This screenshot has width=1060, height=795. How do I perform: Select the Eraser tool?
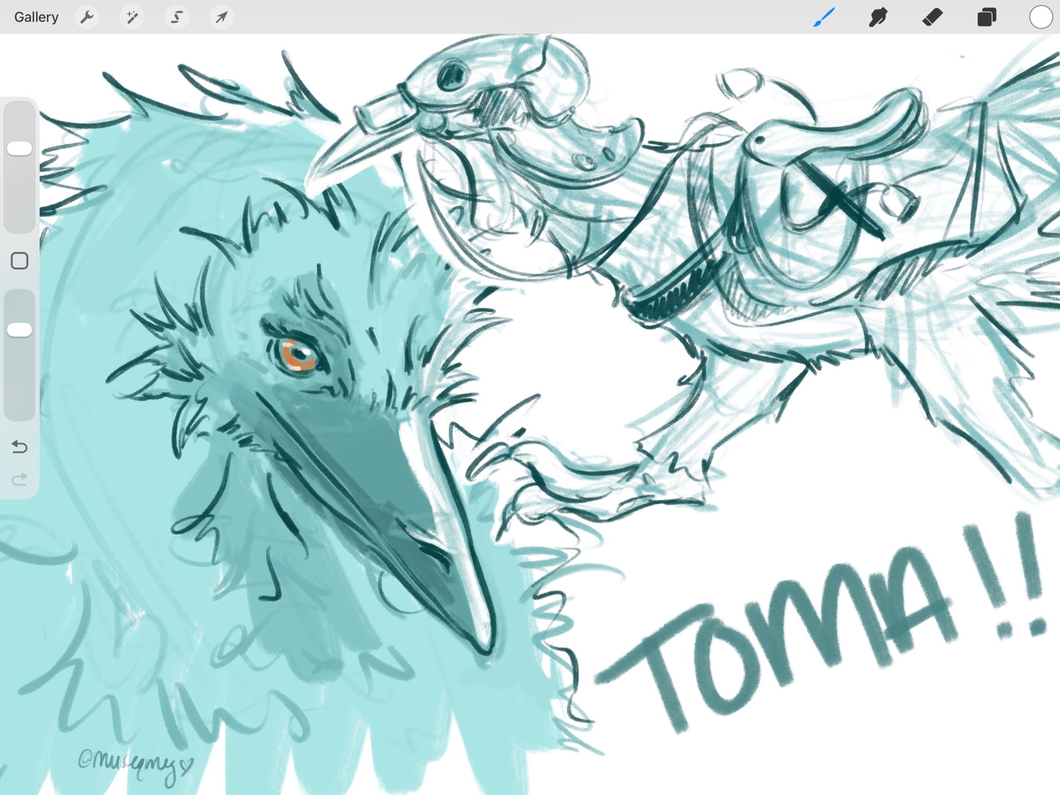[932, 17]
